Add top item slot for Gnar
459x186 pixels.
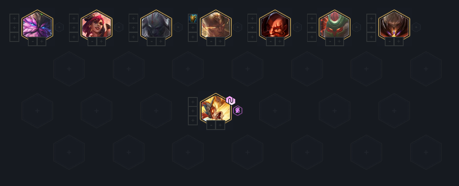[193, 102]
